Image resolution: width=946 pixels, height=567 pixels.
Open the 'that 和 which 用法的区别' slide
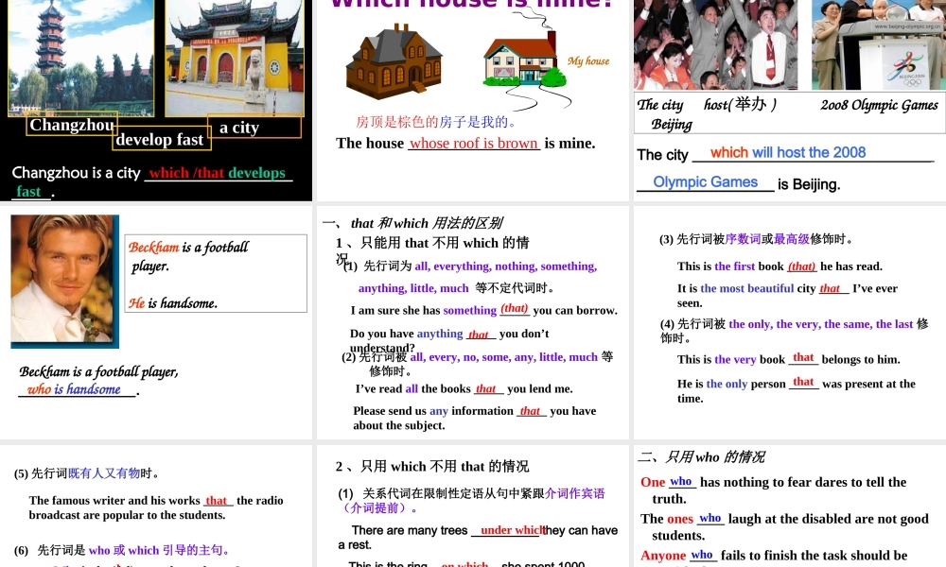[472, 322]
